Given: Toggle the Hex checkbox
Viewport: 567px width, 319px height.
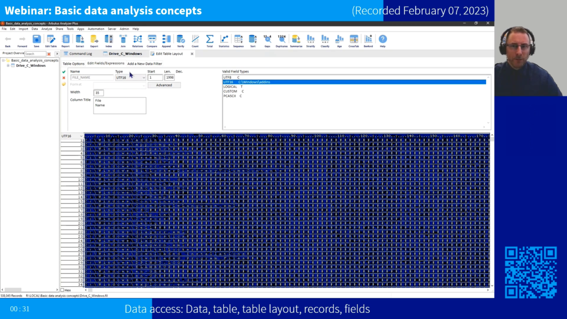Looking at the screenshot, I should click(63, 290).
